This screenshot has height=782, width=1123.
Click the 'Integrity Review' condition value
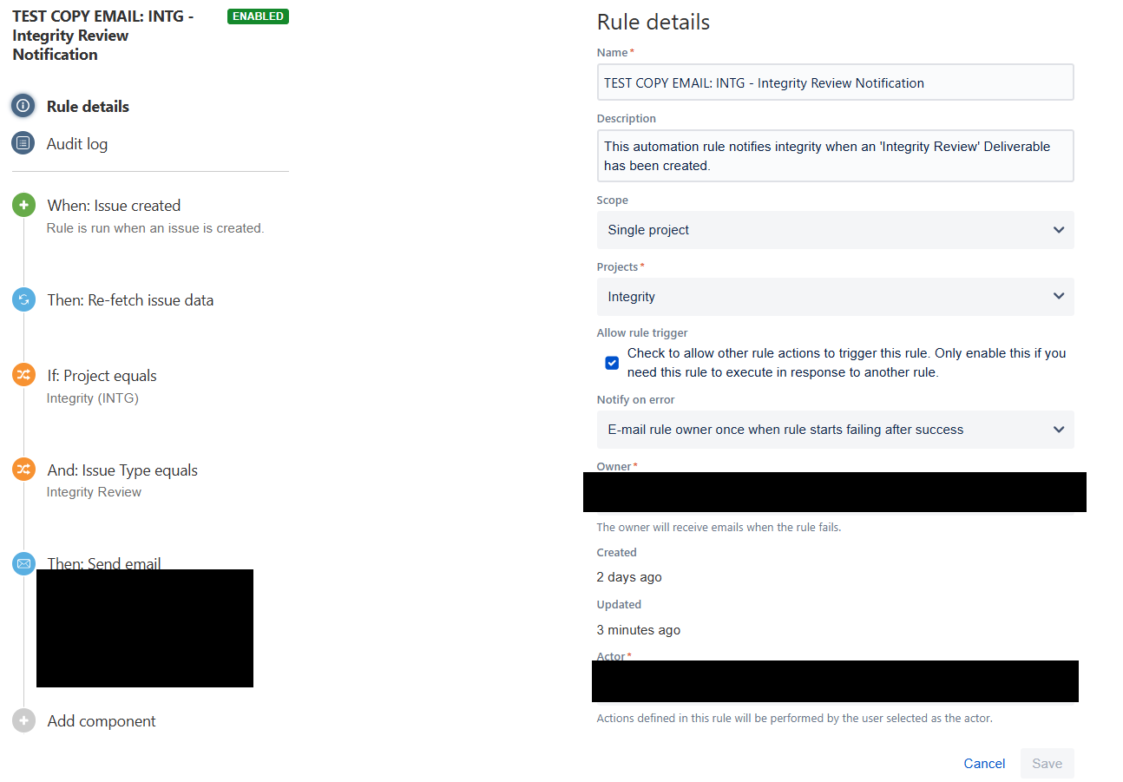tap(94, 492)
